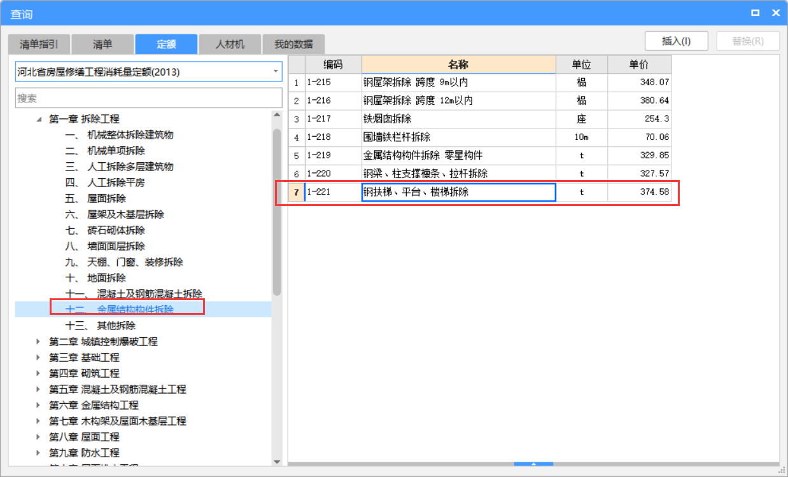Click the 单价 column header
The height and width of the screenshot is (477, 788).
[x=639, y=64]
